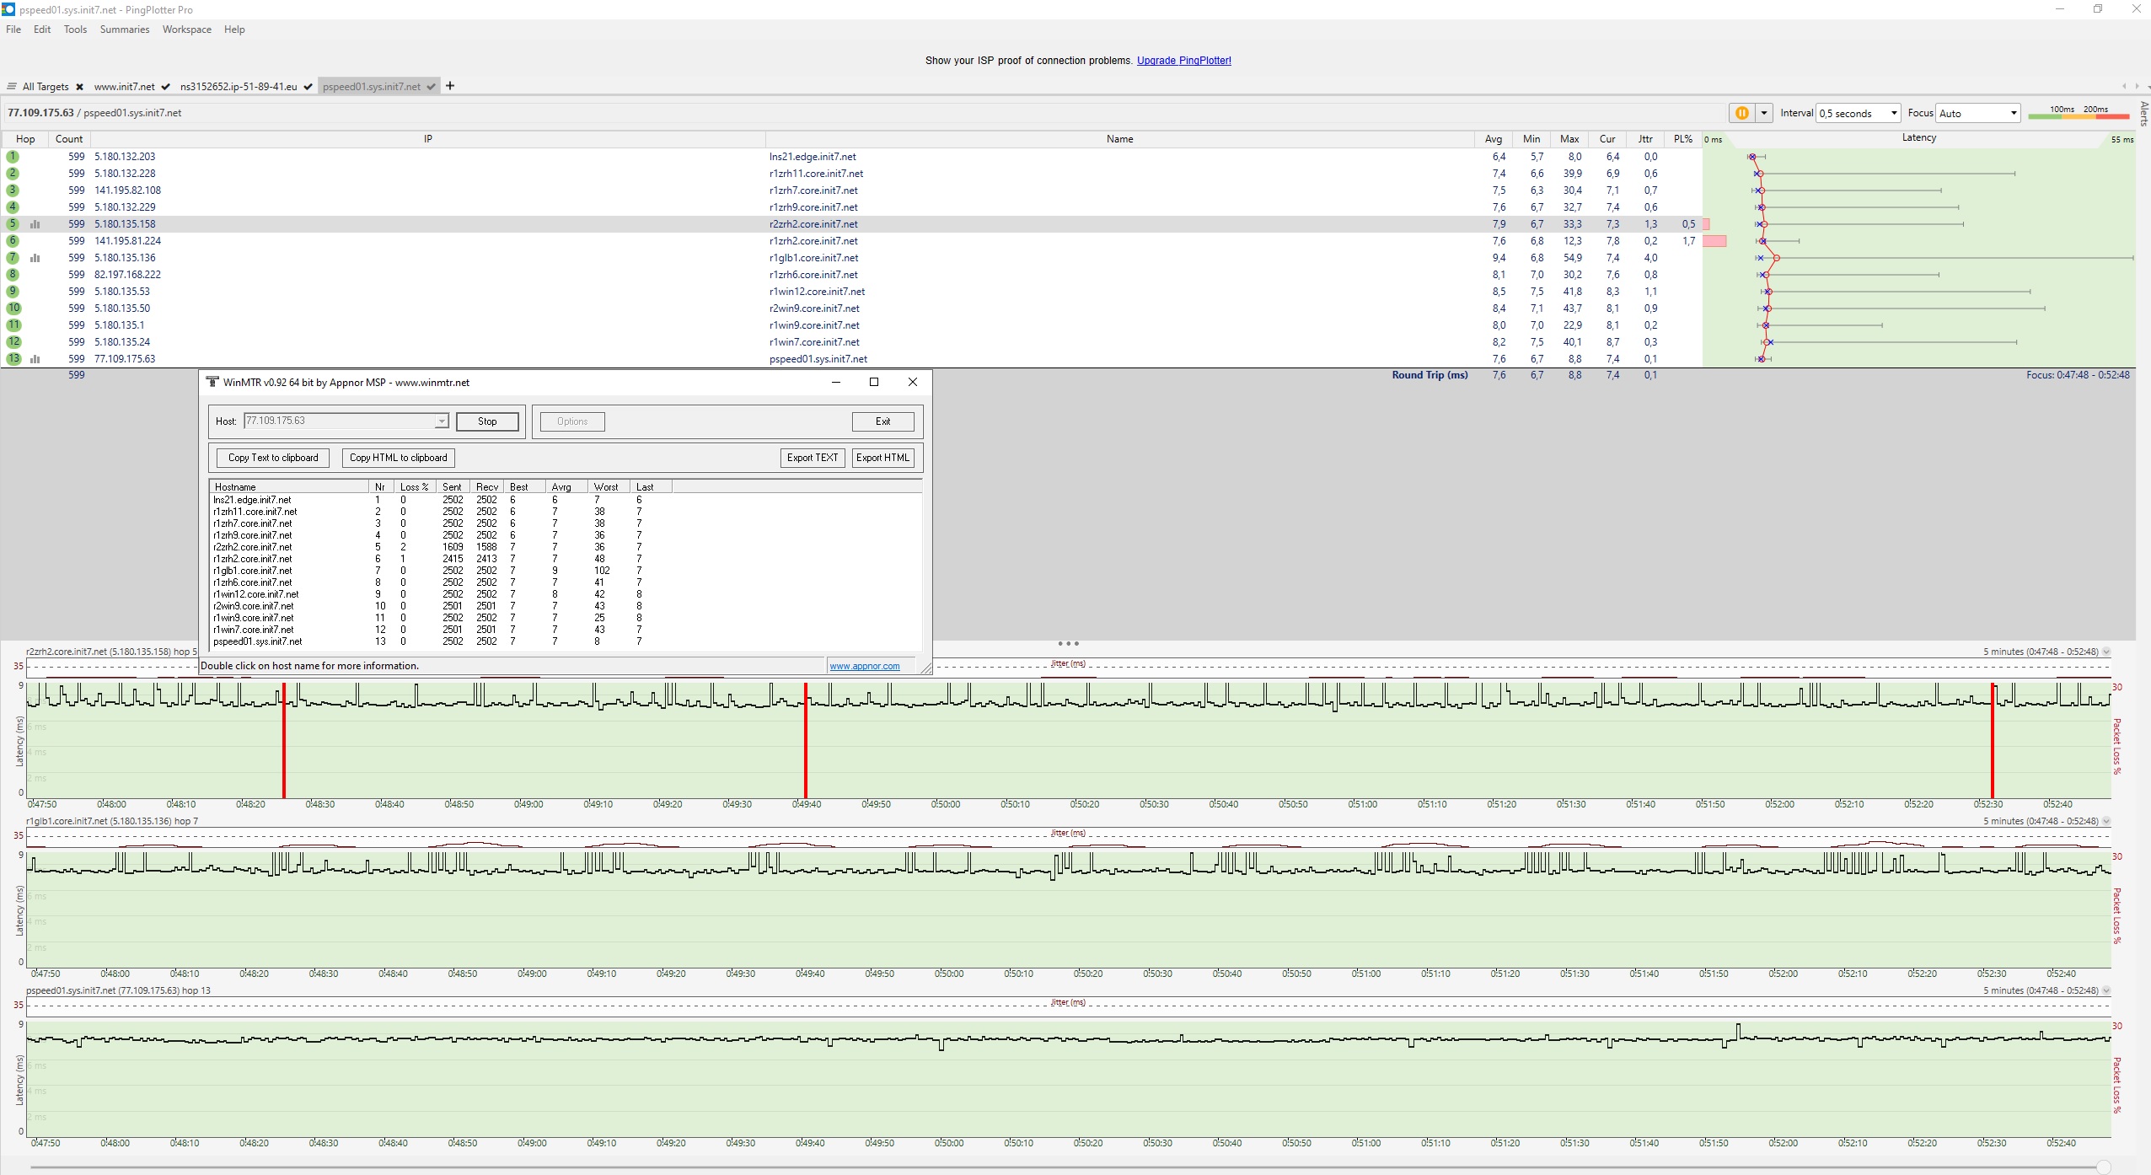Select the pspeed01.sys.init7.net tab
This screenshot has height=1175, width=2151.
click(x=371, y=87)
